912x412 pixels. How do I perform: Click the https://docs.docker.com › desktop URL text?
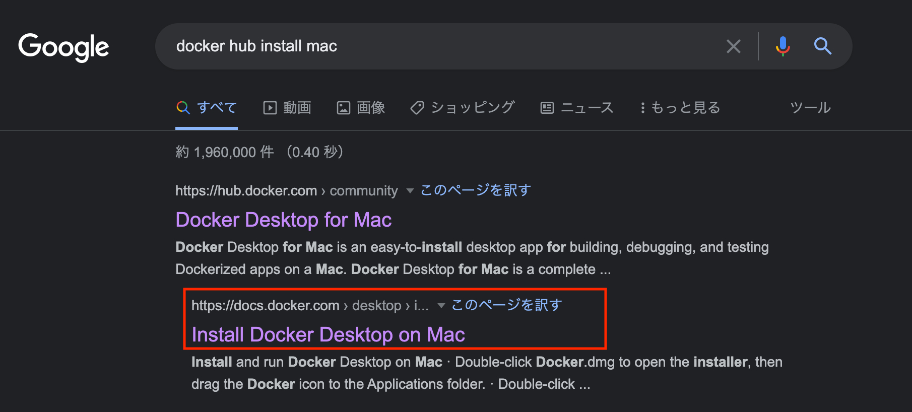pos(310,306)
